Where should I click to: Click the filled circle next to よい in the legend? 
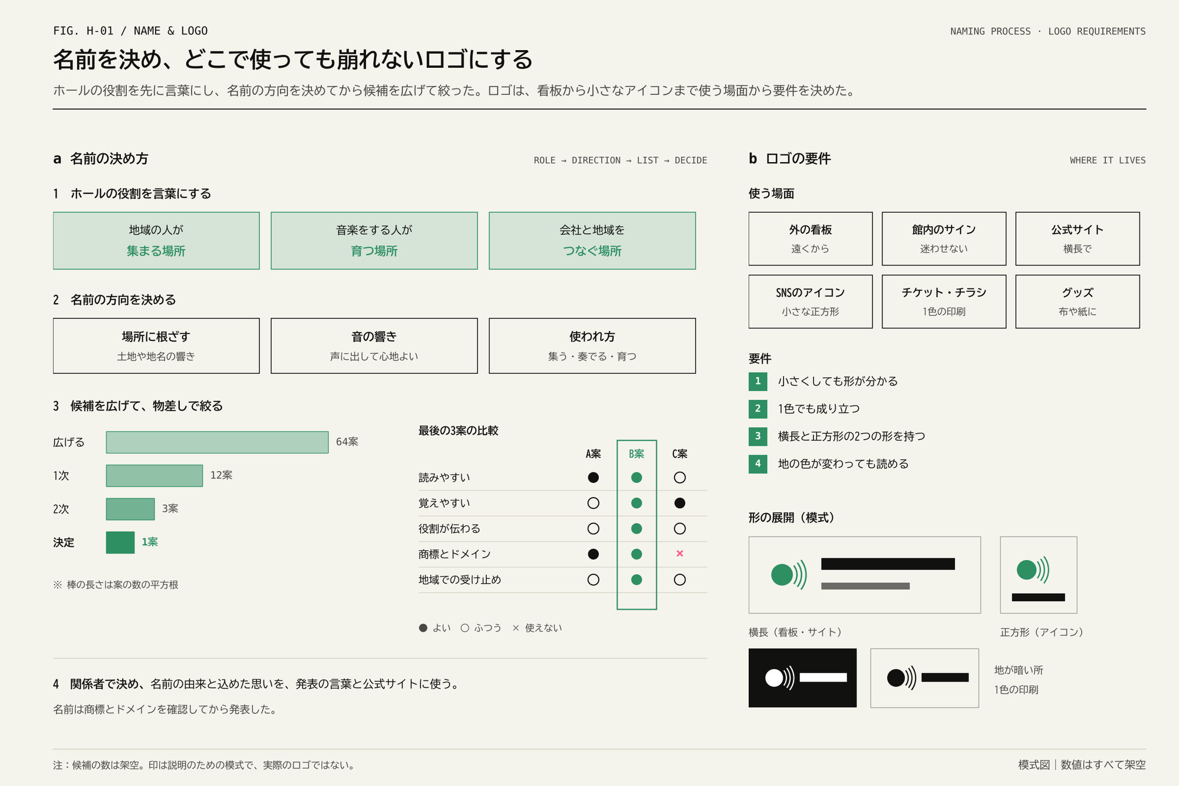[423, 628]
